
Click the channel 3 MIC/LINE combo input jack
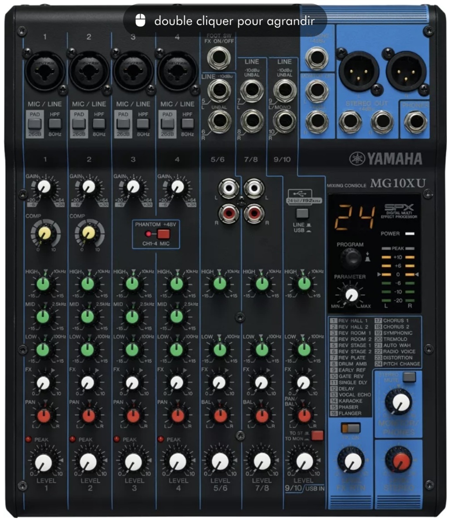coord(133,70)
